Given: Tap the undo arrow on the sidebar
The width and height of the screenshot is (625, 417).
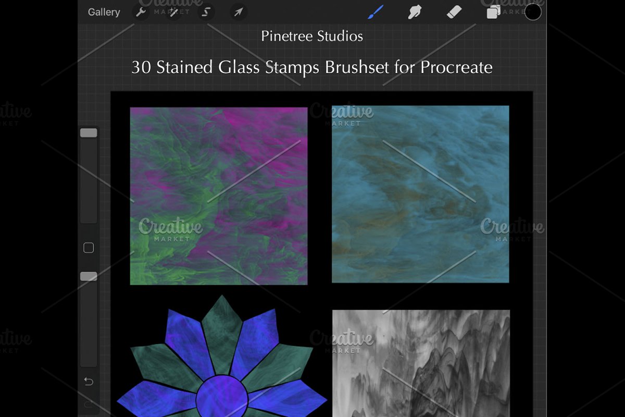Looking at the screenshot, I should point(88,382).
